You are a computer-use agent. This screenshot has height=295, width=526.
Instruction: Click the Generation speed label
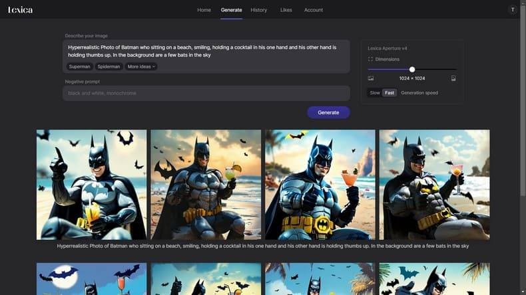coord(419,93)
